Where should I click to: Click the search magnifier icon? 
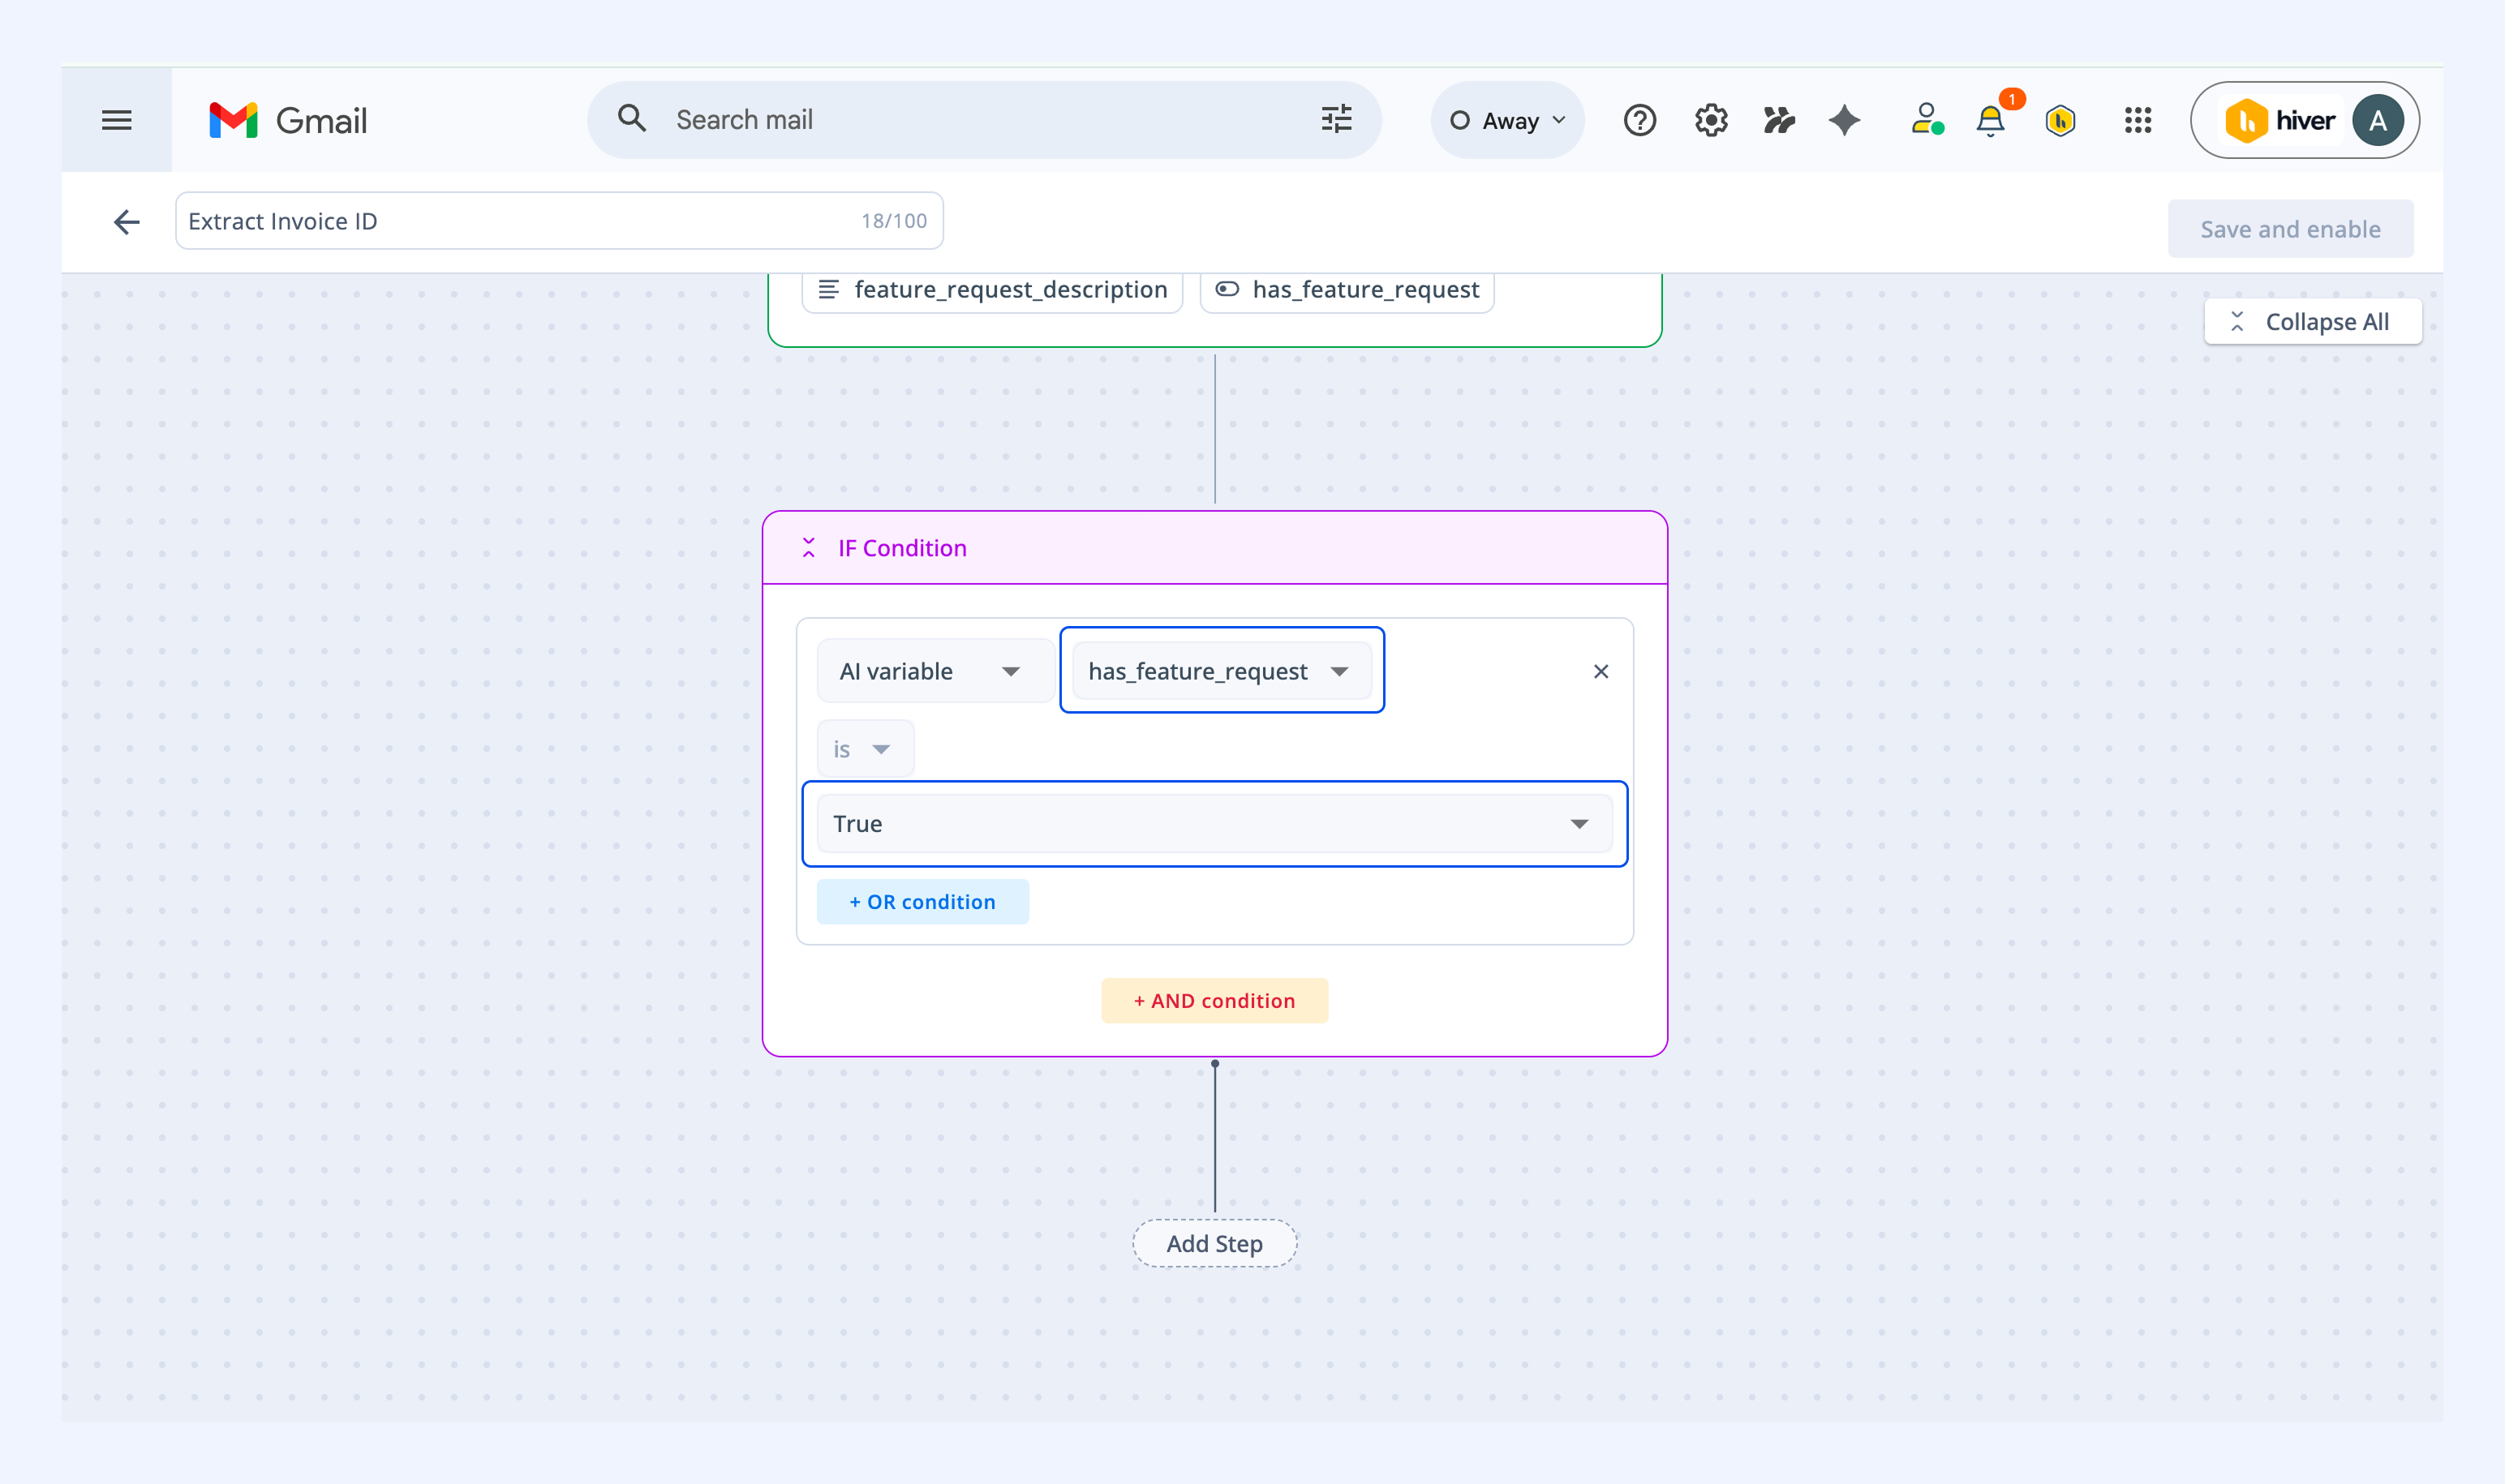pos(631,119)
